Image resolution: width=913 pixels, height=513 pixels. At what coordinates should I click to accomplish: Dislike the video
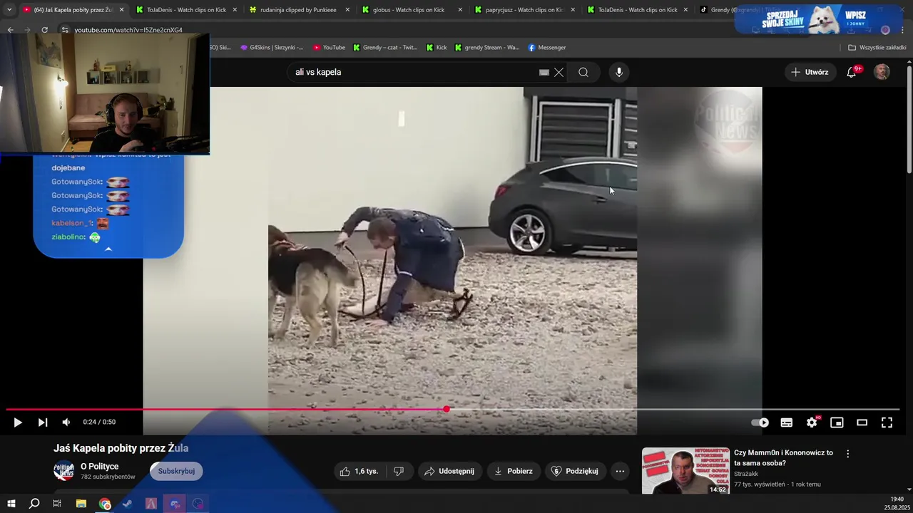[x=399, y=471]
